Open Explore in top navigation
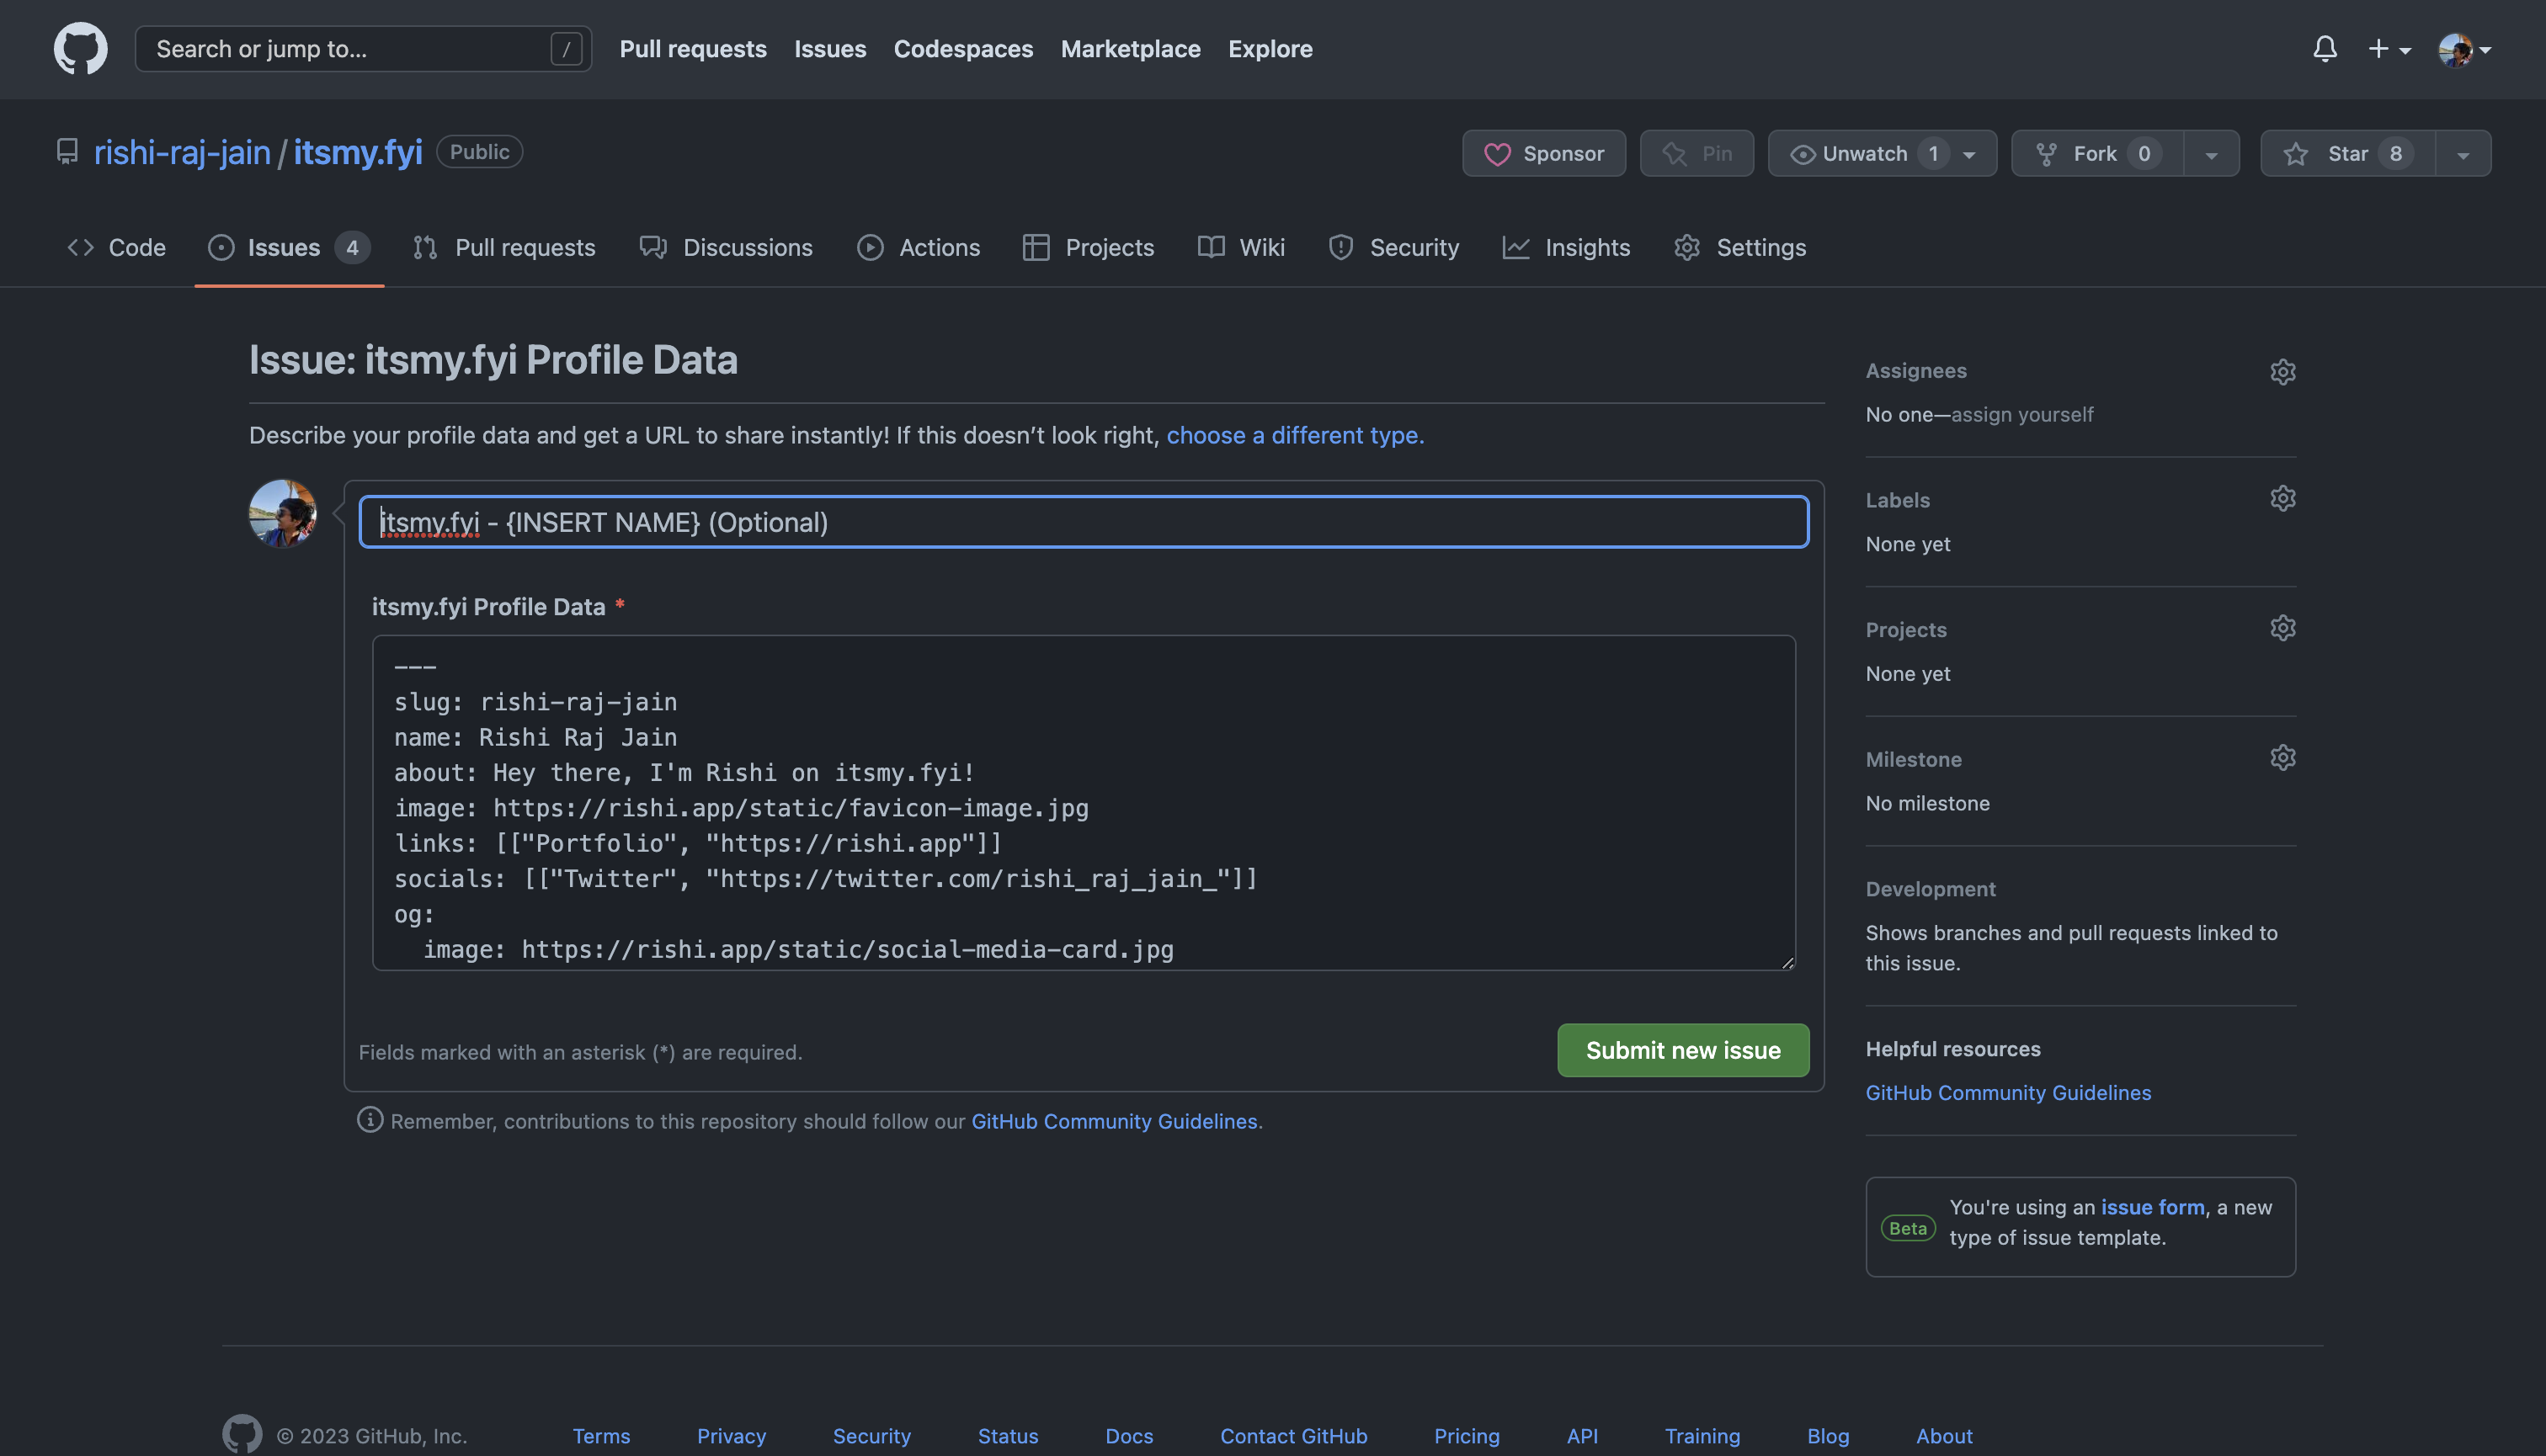Image resolution: width=2546 pixels, height=1456 pixels. pos(1270,49)
